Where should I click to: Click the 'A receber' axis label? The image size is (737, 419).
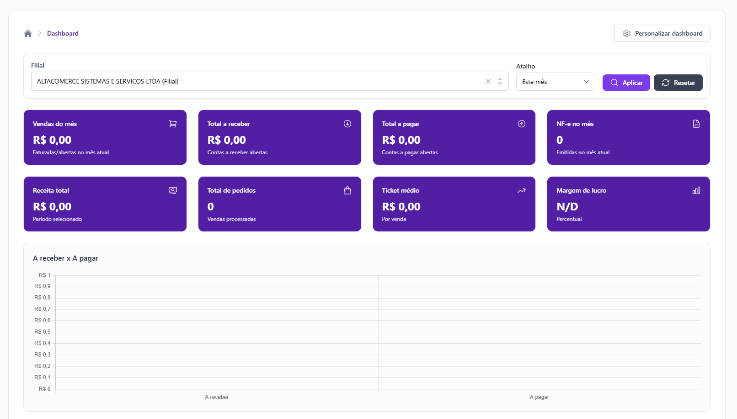coord(217,397)
